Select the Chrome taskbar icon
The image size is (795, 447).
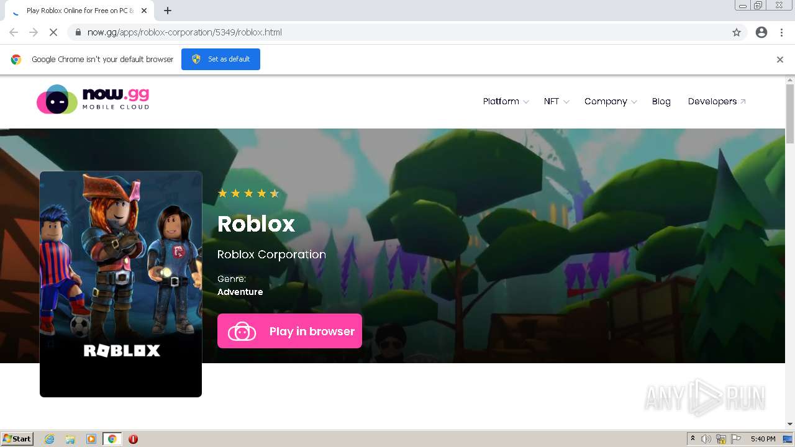tap(112, 439)
